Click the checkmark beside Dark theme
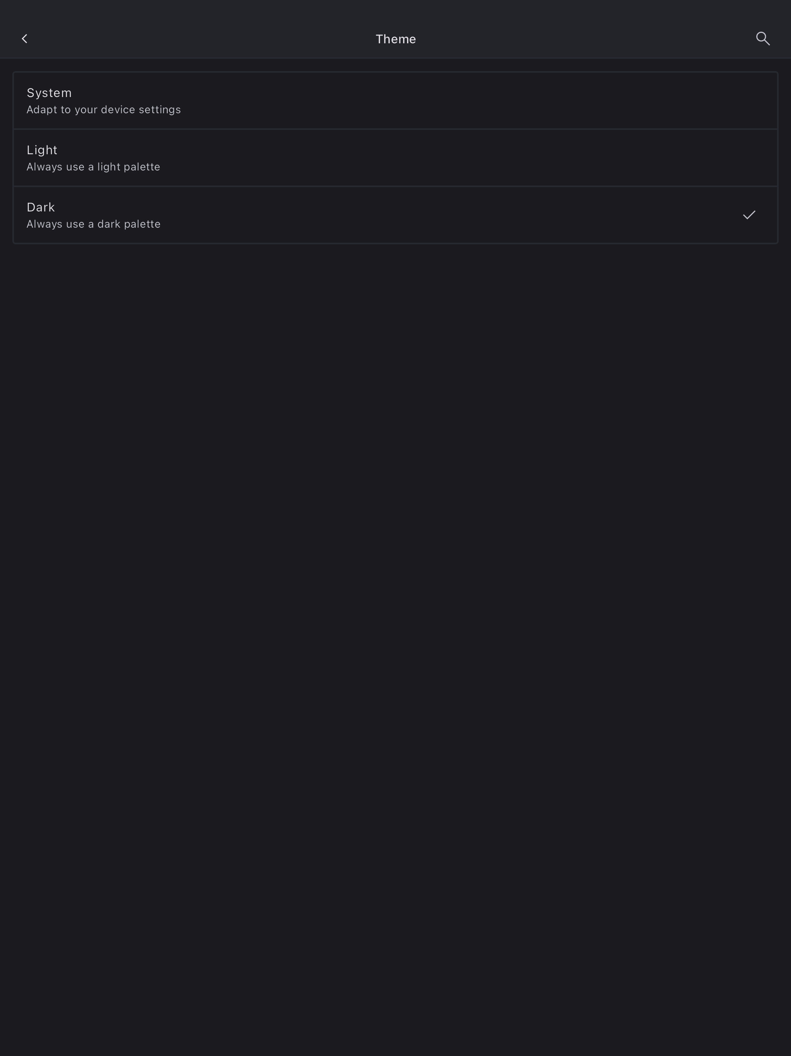The image size is (791, 1056). pyautogui.click(x=749, y=215)
